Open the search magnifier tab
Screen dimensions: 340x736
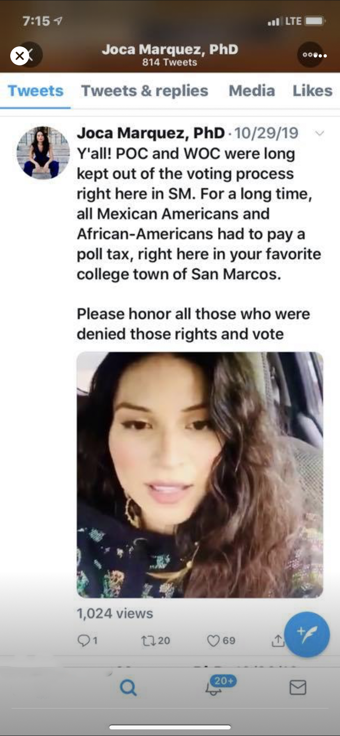coord(128,687)
